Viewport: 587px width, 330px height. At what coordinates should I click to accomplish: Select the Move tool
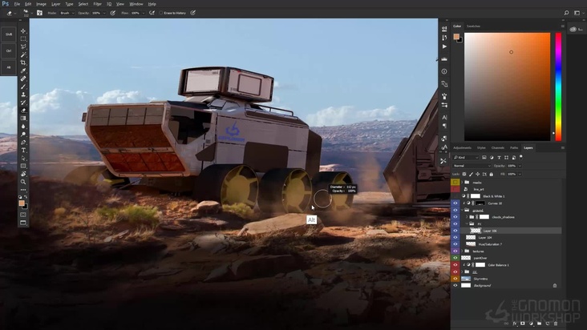coord(23,30)
